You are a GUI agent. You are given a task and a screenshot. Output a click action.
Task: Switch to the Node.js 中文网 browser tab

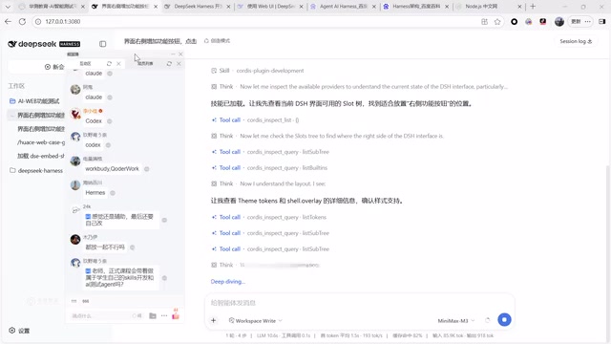coord(489,7)
